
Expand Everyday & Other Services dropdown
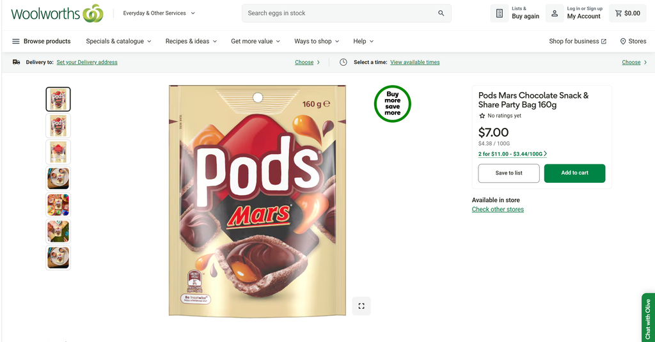(x=159, y=13)
